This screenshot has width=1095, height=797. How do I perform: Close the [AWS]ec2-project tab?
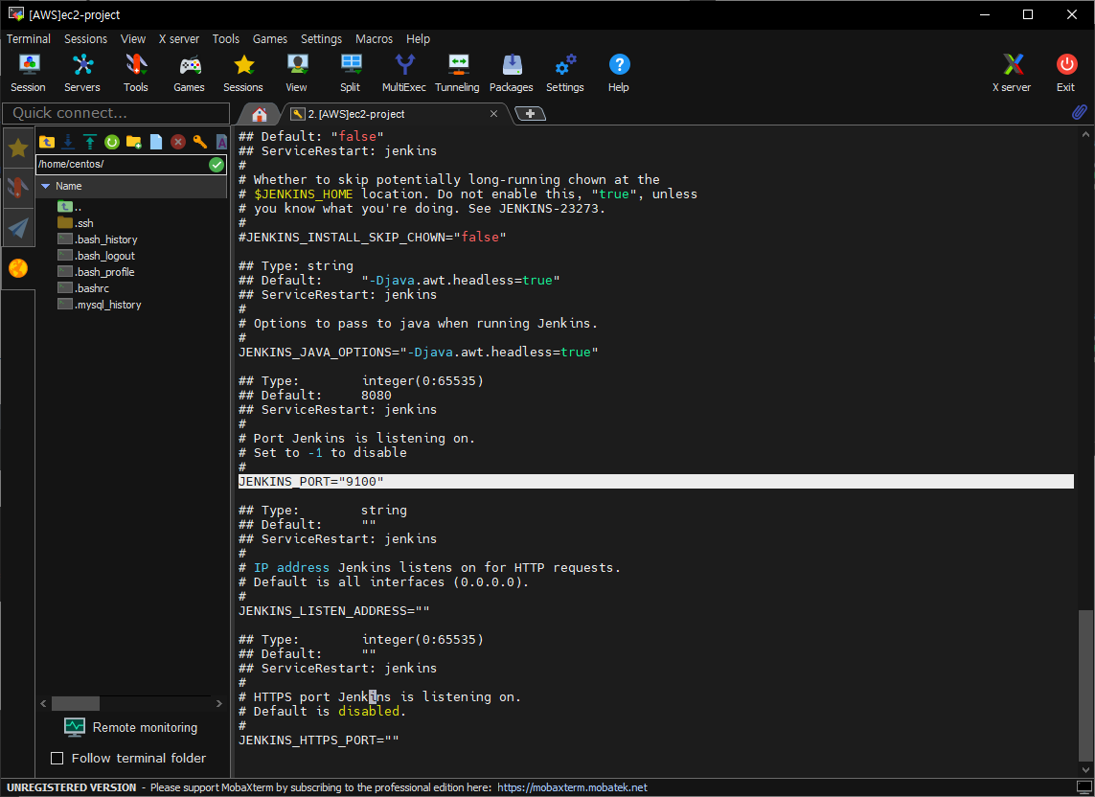click(x=493, y=114)
